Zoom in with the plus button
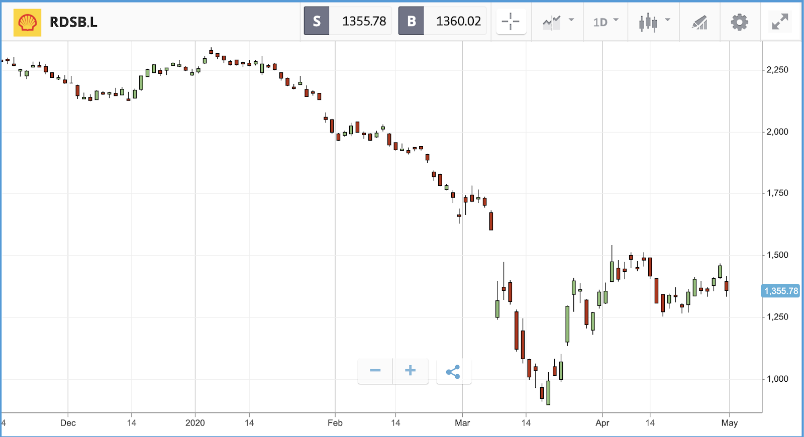The height and width of the screenshot is (437, 804). click(411, 371)
